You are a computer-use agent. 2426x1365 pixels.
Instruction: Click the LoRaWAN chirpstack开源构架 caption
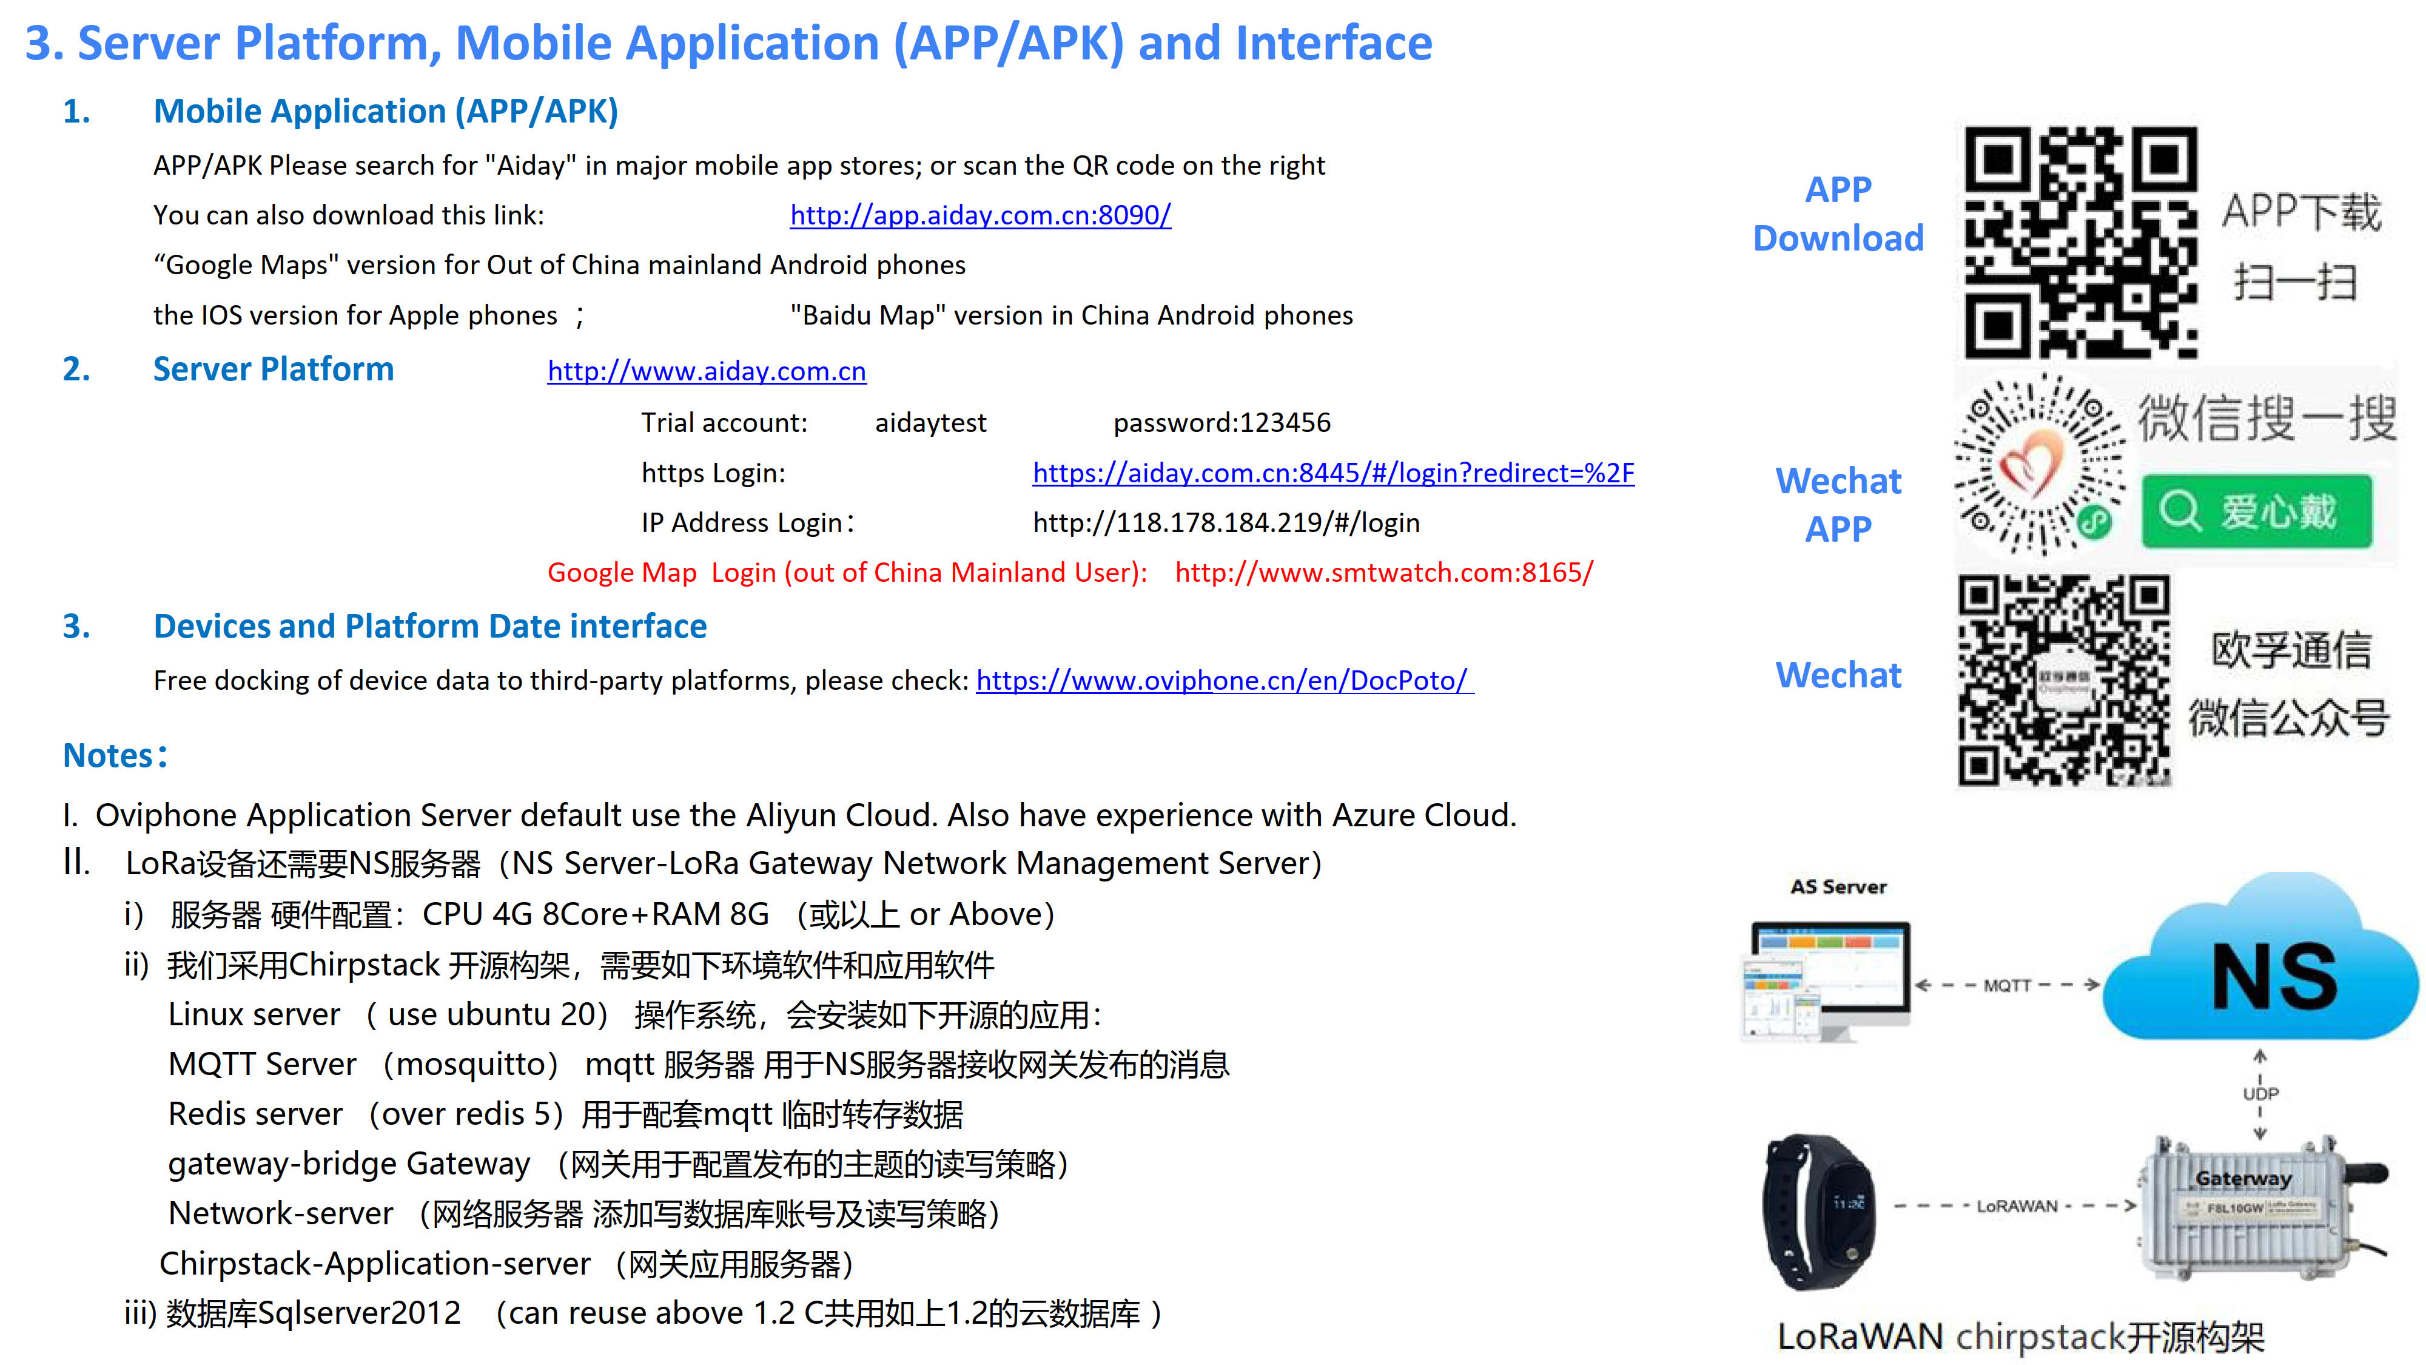pos(2020,1336)
